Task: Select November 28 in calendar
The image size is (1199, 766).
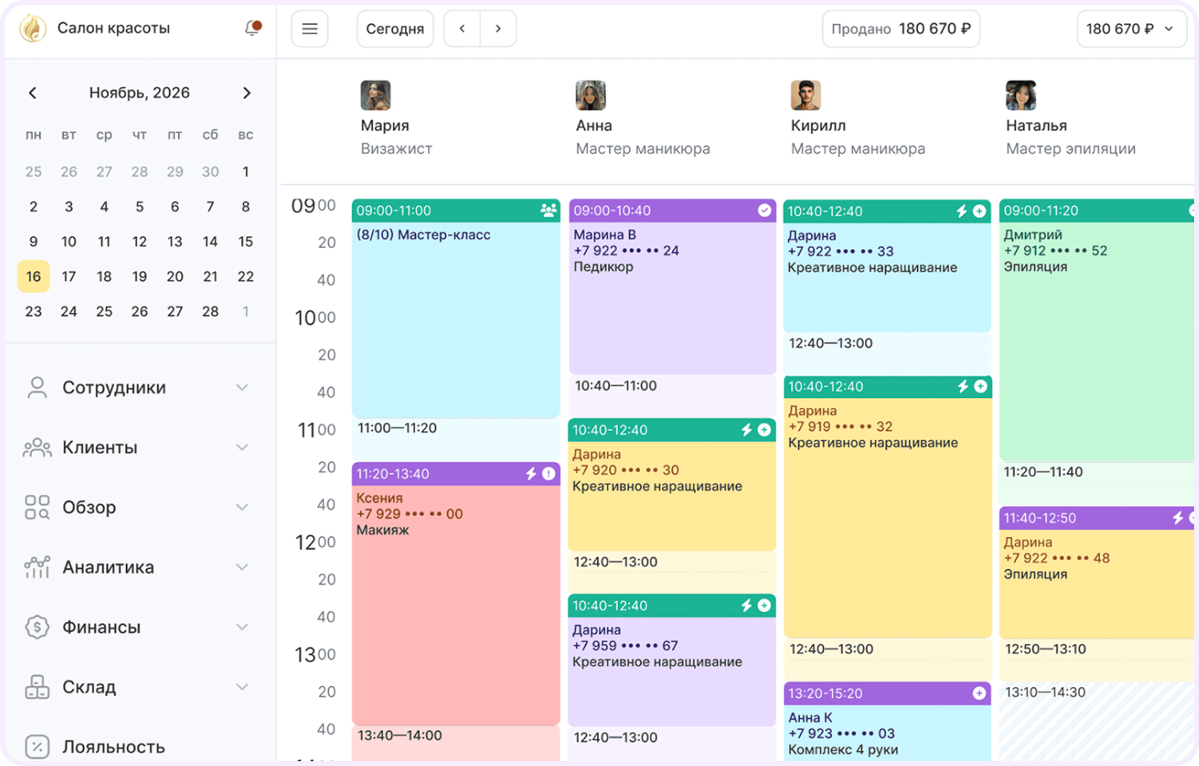Action: (210, 311)
